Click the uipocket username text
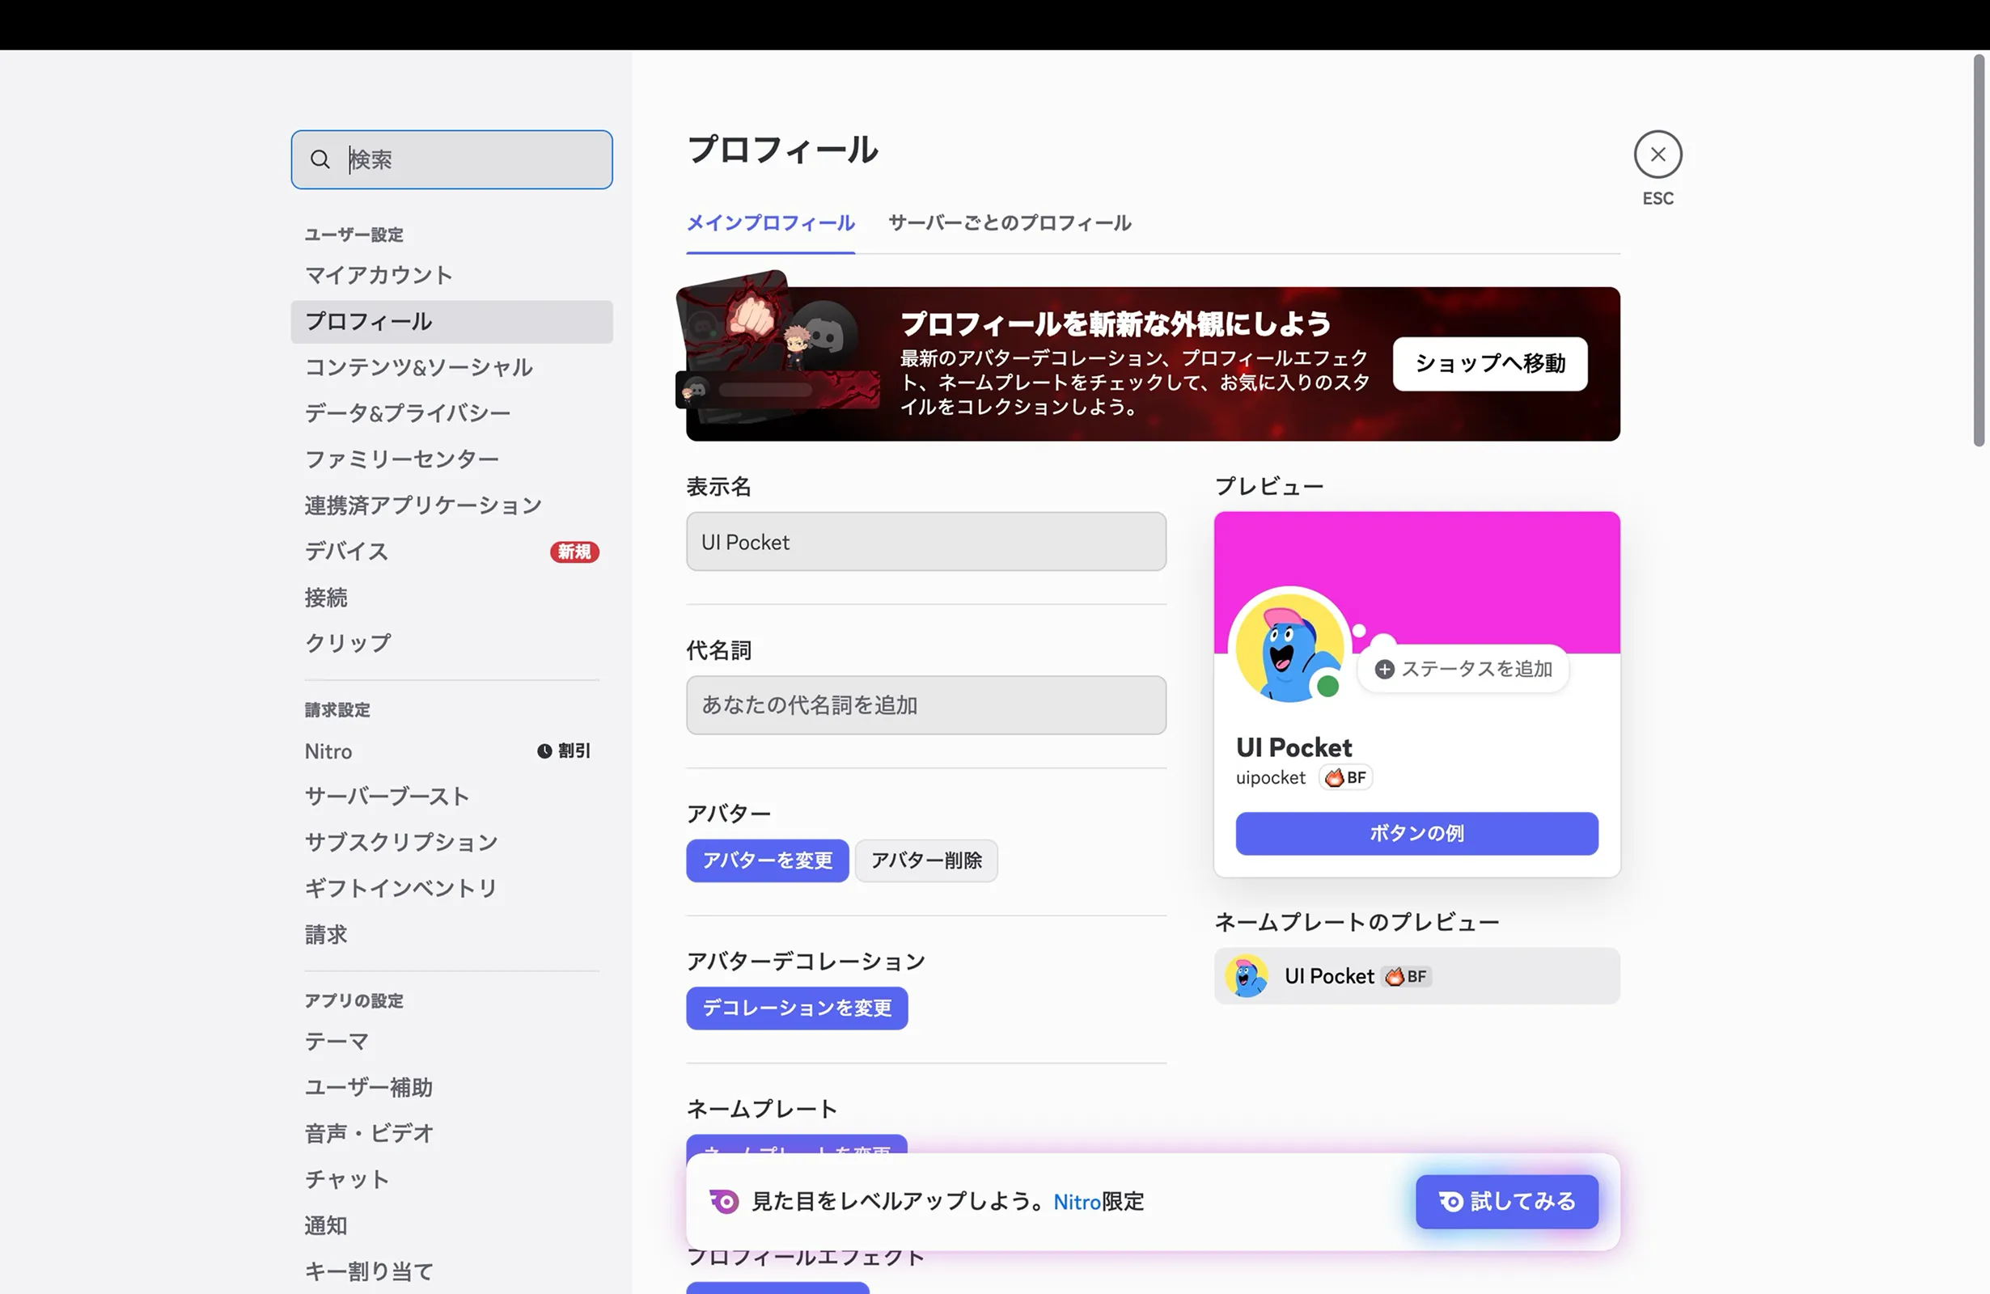This screenshot has width=1990, height=1294. [x=1270, y=778]
